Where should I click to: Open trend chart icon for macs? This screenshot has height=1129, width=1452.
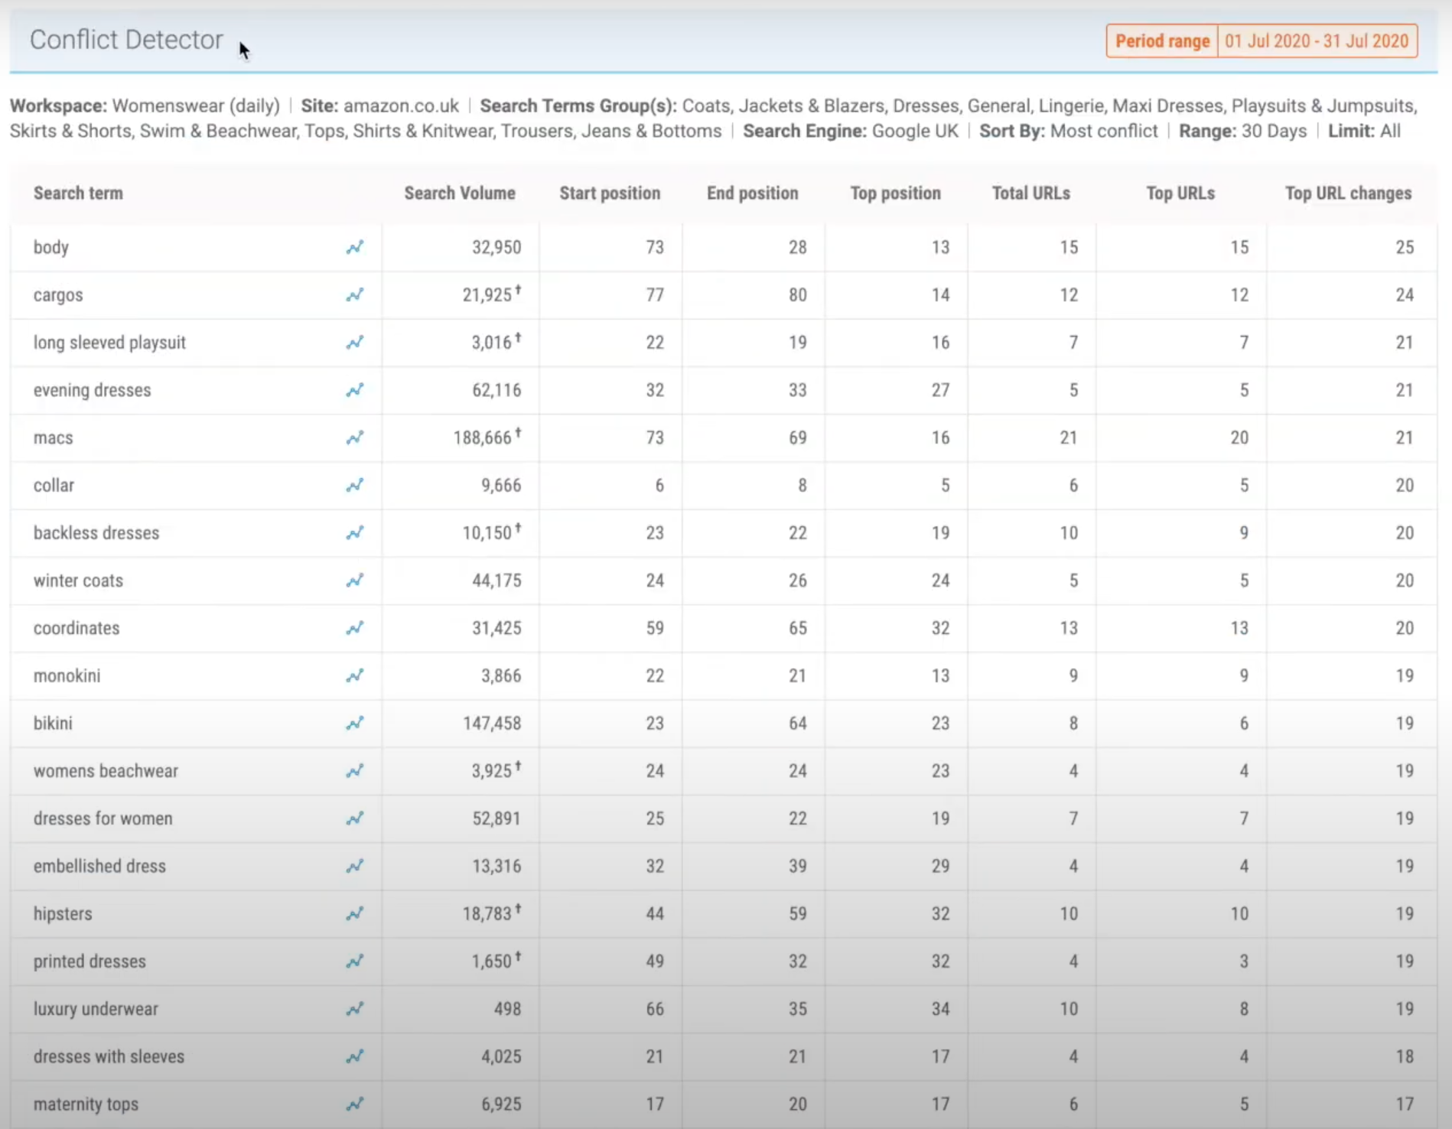click(x=354, y=438)
